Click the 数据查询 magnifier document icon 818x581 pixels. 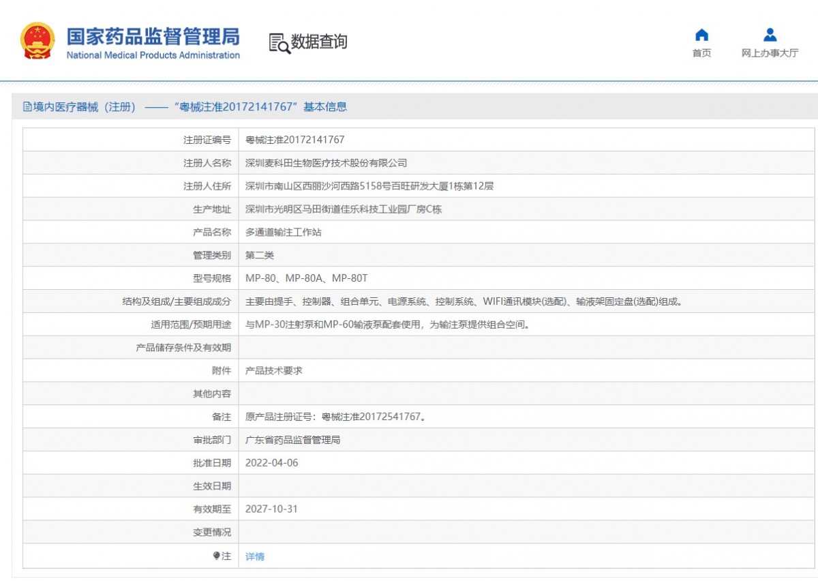click(279, 43)
